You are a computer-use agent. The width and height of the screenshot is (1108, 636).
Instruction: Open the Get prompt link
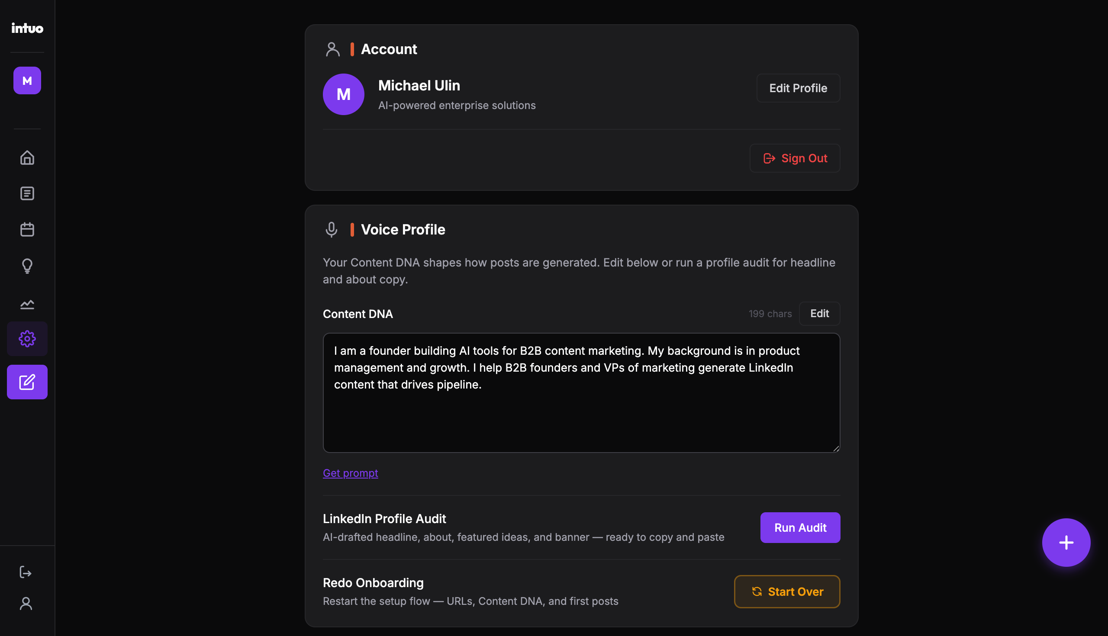coord(351,472)
